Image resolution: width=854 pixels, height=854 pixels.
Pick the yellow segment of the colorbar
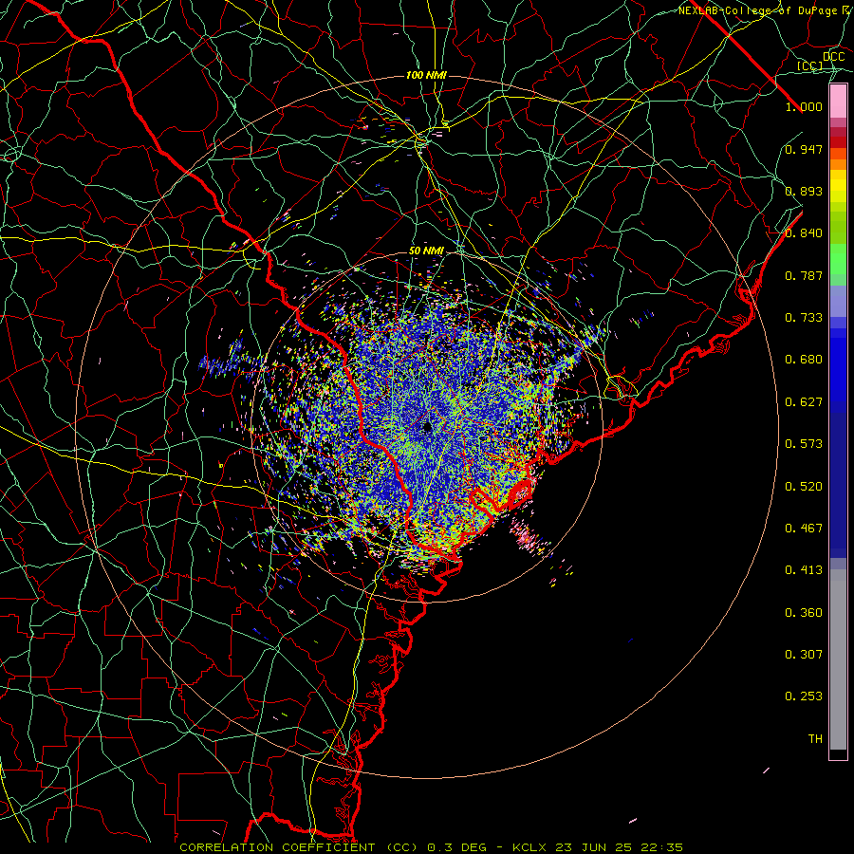coord(838,187)
